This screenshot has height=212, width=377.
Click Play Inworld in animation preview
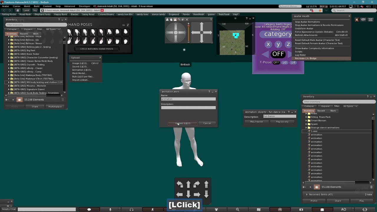pyautogui.click(x=257, y=122)
